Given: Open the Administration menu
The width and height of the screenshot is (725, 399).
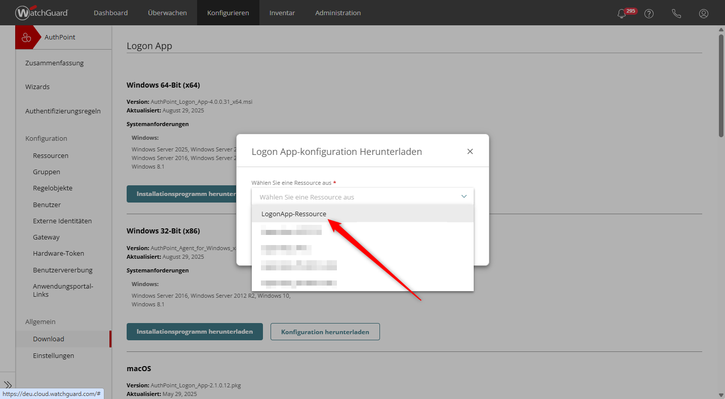Looking at the screenshot, I should (x=338, y=13).
